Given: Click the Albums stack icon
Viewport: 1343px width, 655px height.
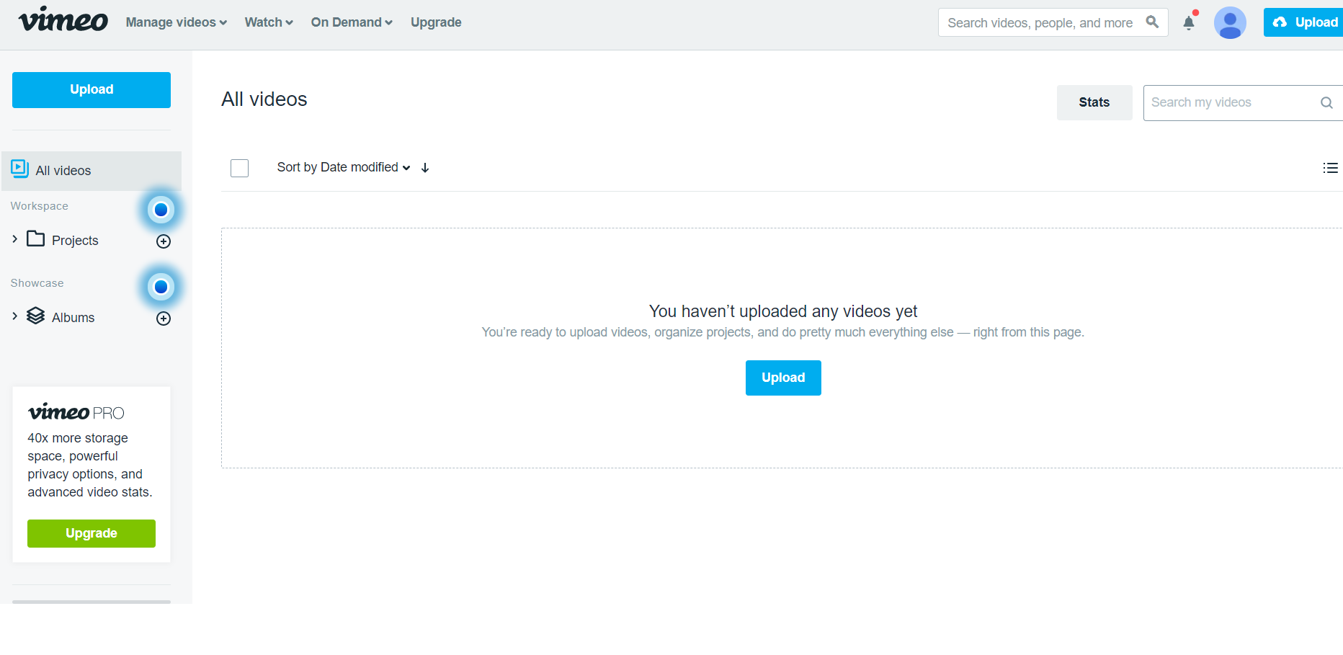Looking at the screenshot, I should coord(36,316).
